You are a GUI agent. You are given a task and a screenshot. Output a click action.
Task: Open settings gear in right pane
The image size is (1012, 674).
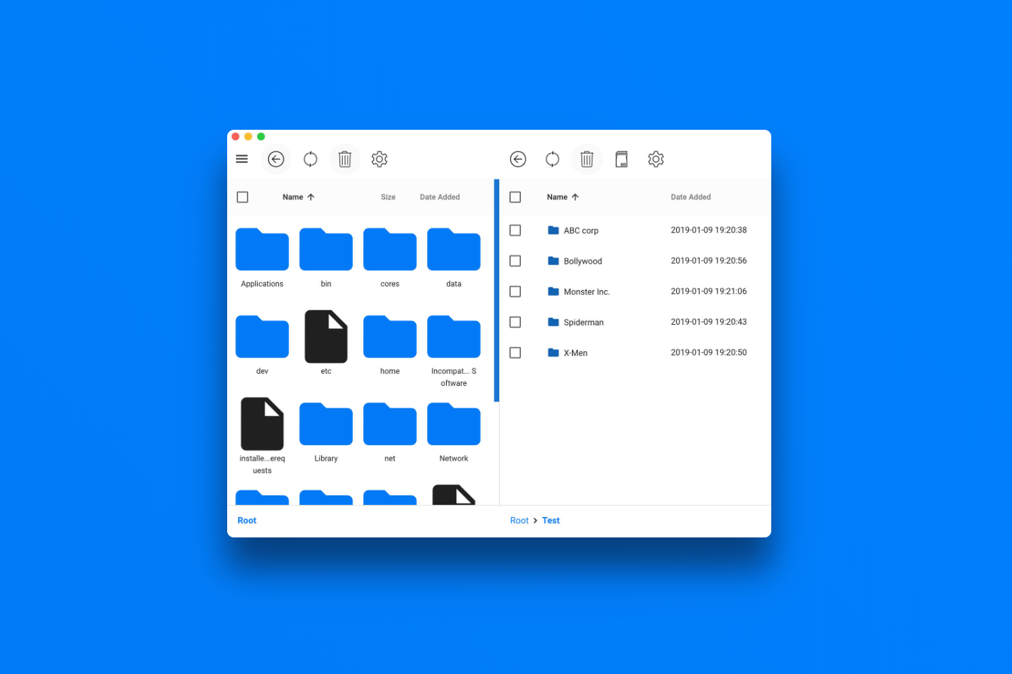656,159
